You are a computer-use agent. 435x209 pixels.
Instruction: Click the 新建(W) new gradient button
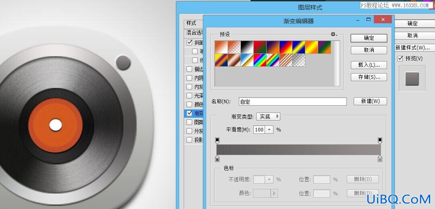[371, 101]
